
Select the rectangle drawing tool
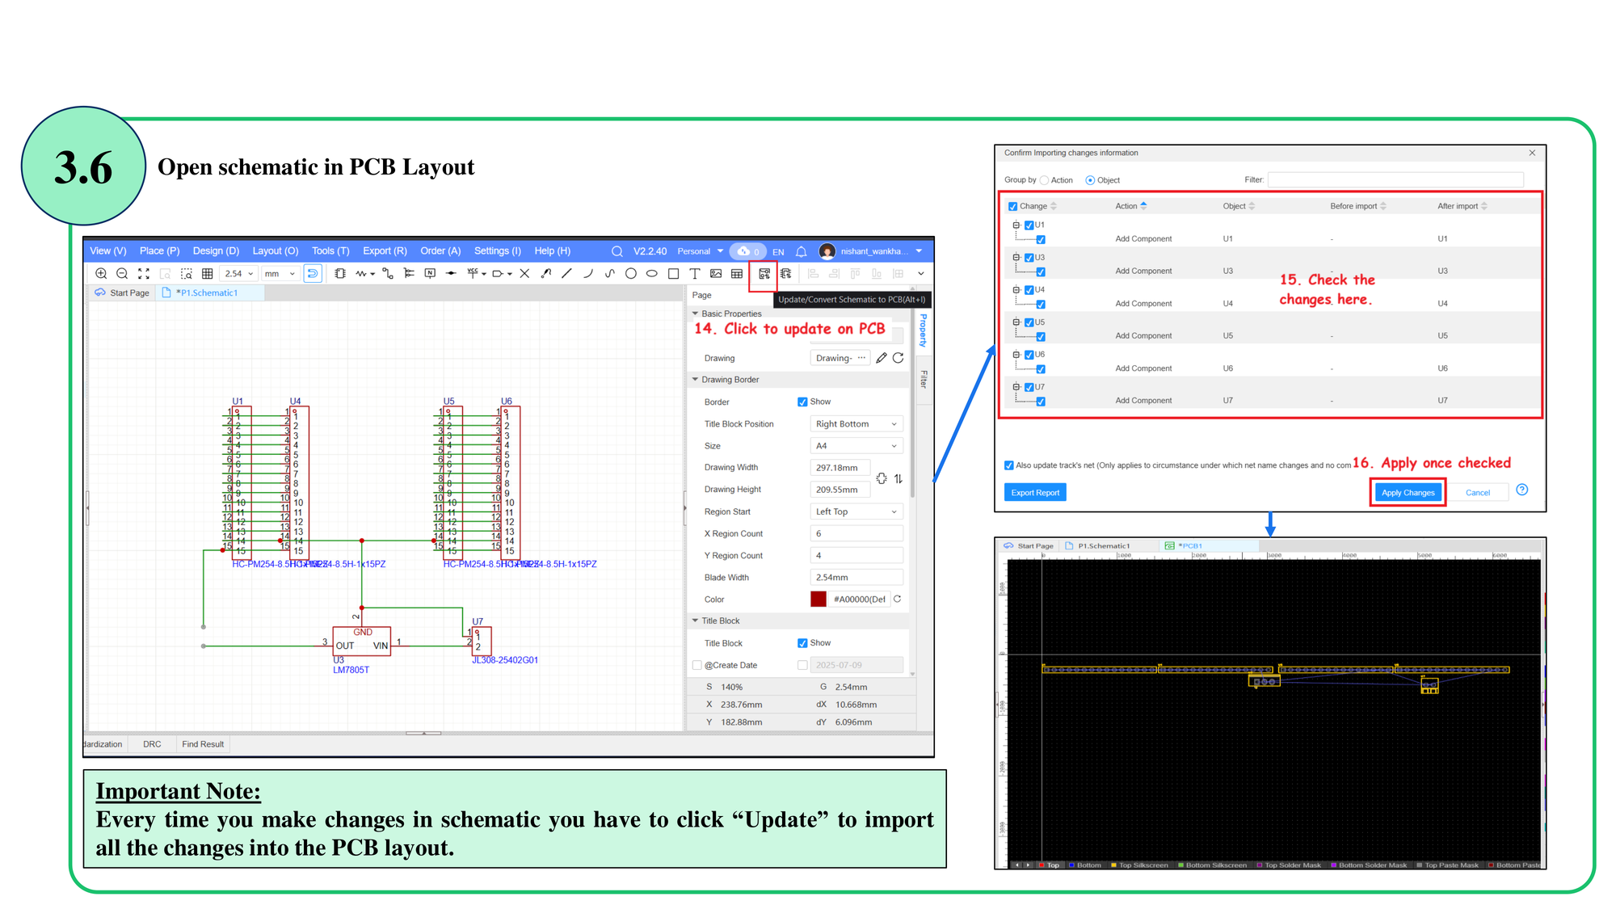pyautogui.click(x=674, y=274)
